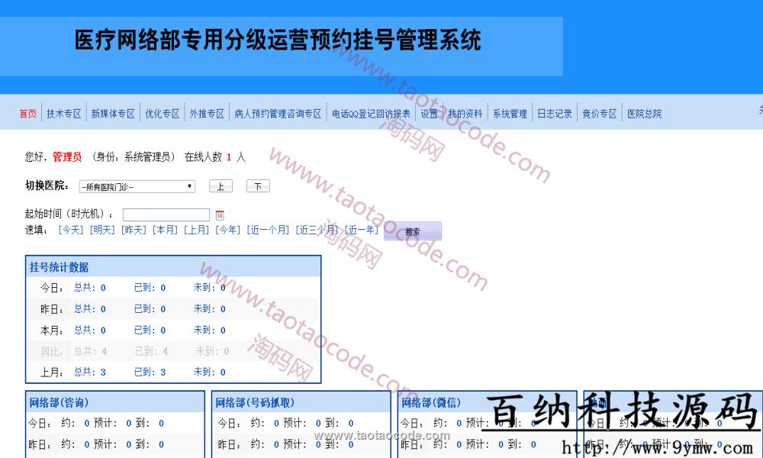Click the 管理员 username link
This screenshot has width=763, height=458.
[x=67, y=157]
